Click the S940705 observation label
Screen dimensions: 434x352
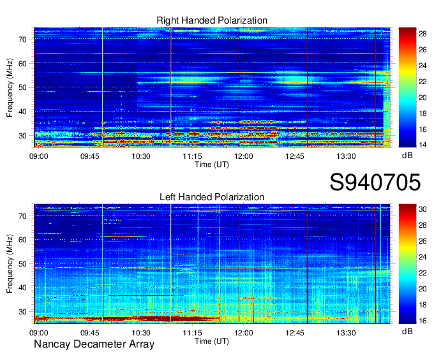375,182
